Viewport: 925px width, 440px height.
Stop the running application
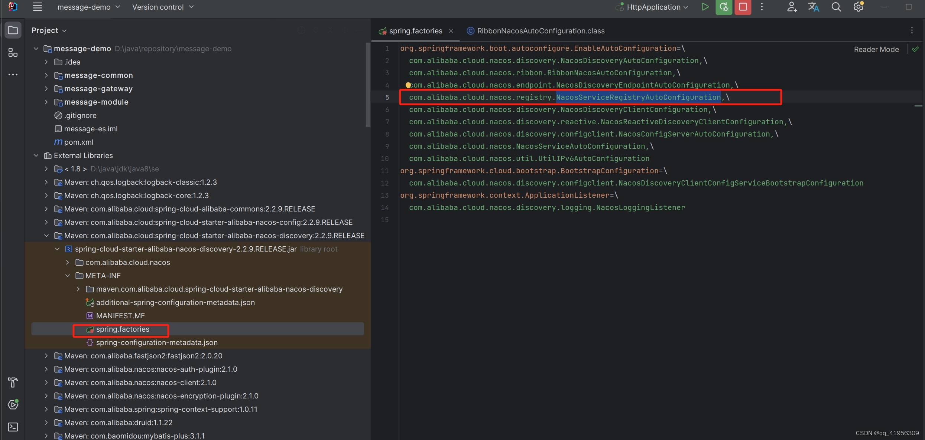coord(743,7)
